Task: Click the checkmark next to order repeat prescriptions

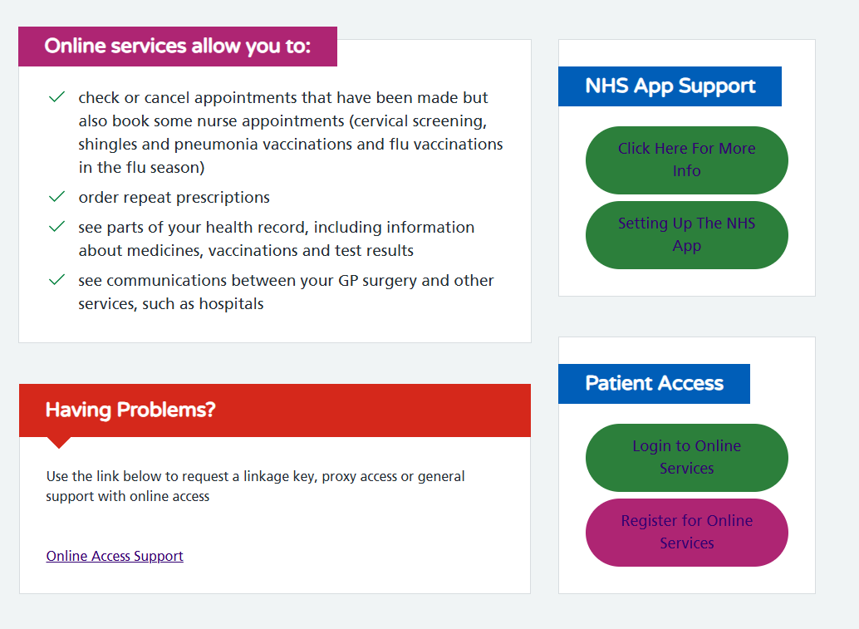Action: coord(57,197)
